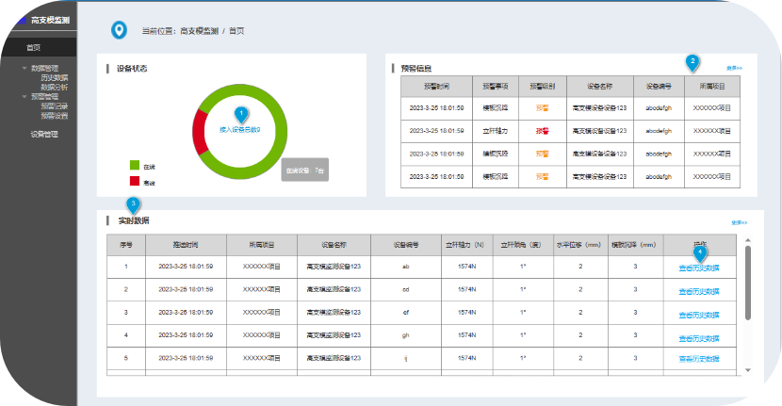This screenshot has height=406, width=782.
Task: Open 设备管理 in the sidebar
Action: pos(44,135)
